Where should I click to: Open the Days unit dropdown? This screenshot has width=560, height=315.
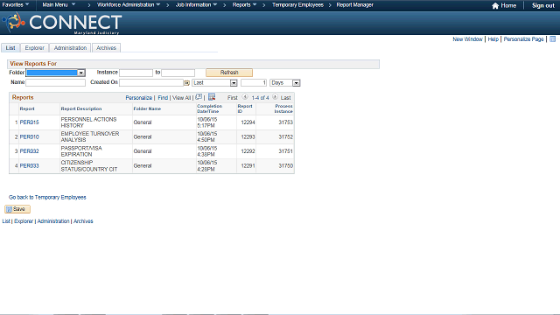[x=285, y=83]
